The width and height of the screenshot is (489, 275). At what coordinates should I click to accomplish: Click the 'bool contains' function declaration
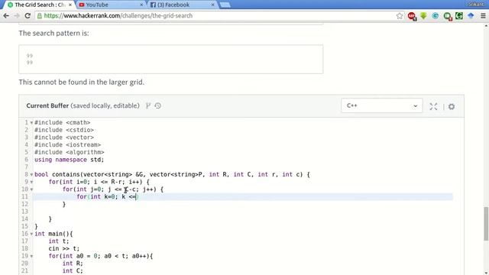[172, 175]
